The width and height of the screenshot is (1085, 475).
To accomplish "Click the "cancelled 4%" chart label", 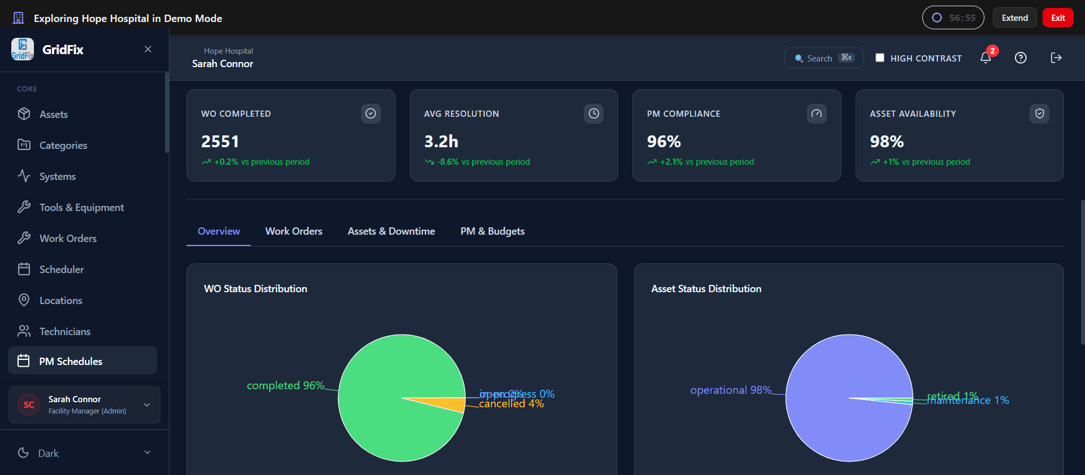I will [x=511, y=404].
